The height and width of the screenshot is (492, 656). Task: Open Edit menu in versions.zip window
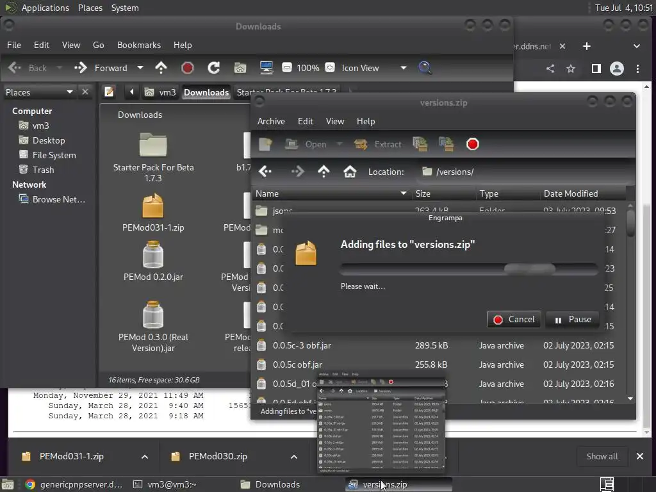click(306, 121)
